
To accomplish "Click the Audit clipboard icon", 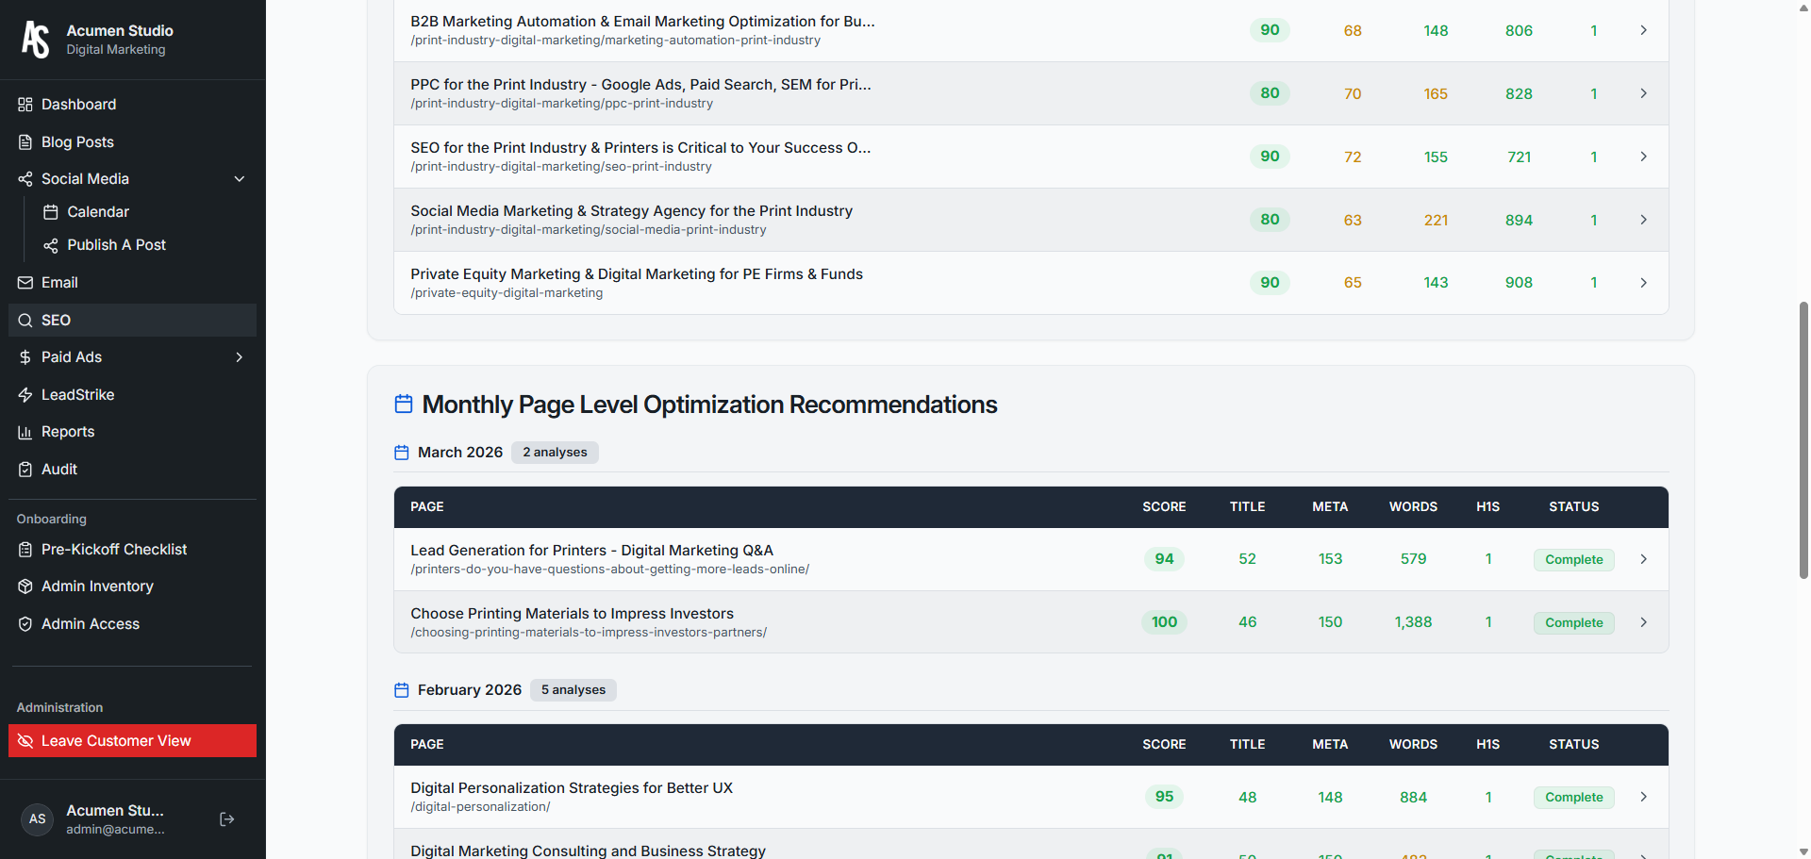I will coord(25,470).
